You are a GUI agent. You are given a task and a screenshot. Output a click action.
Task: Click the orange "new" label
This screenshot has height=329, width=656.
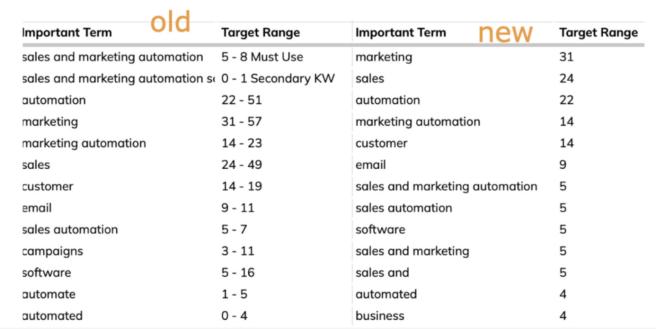pyautogui.click(x=505, y=33)
